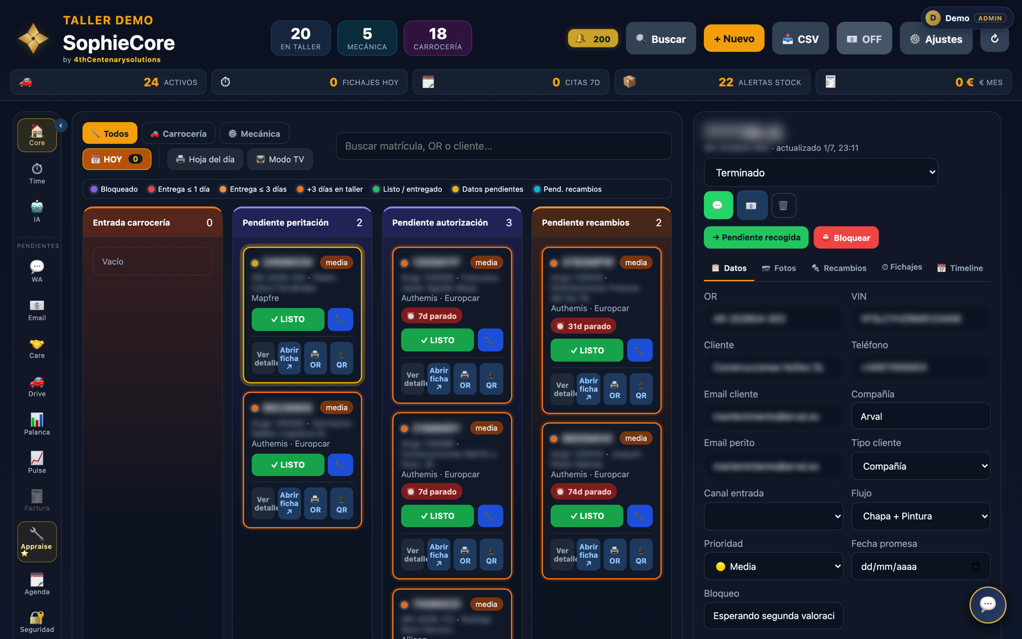Viewport: 1022px width, 639px height.
Task: Open the Seguridad lock icon
Action: click(37, 622)
